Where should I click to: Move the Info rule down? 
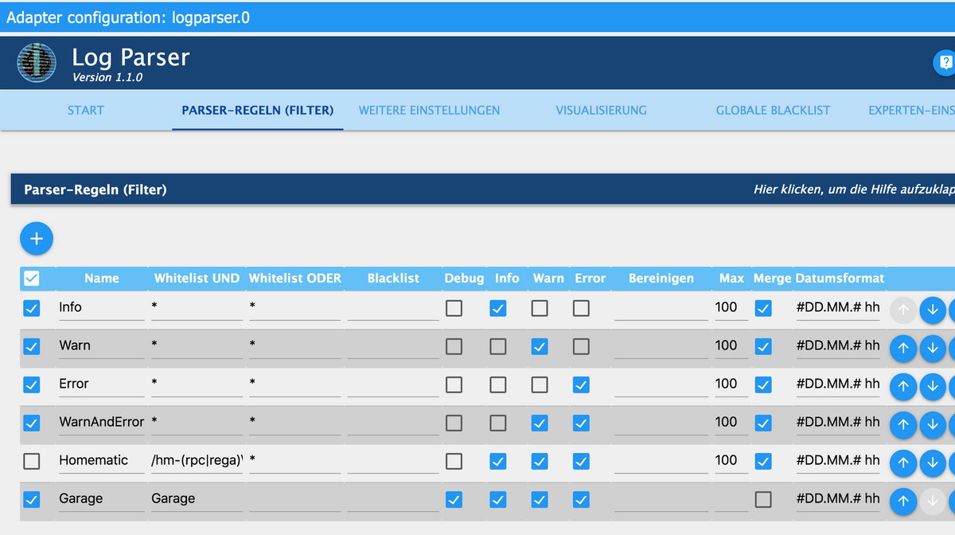(x=933, y=310)
